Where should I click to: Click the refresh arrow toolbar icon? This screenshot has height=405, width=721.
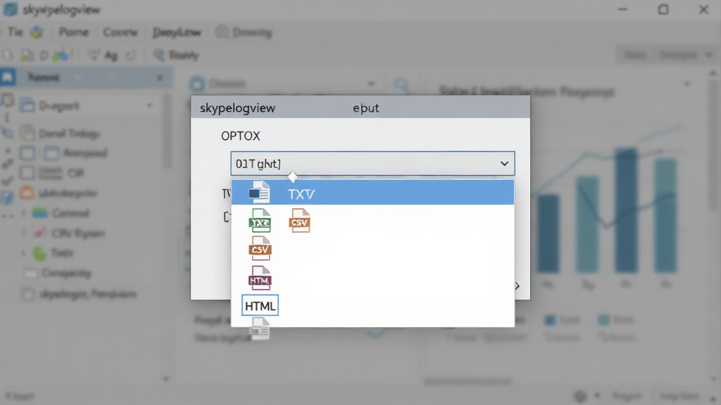(x=130, y=56)
